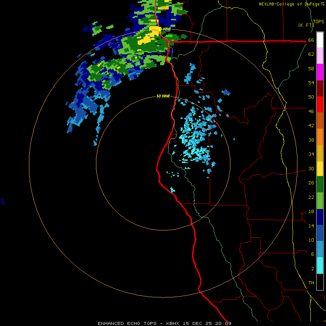Click the medium blue 18 kft legend swatch
The image size is (326, 326).
320,233
